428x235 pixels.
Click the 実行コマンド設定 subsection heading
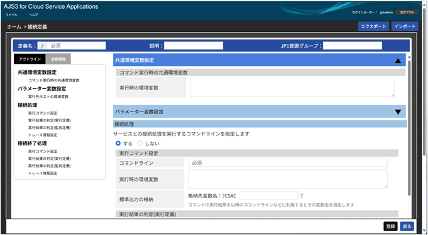[139, 153]
